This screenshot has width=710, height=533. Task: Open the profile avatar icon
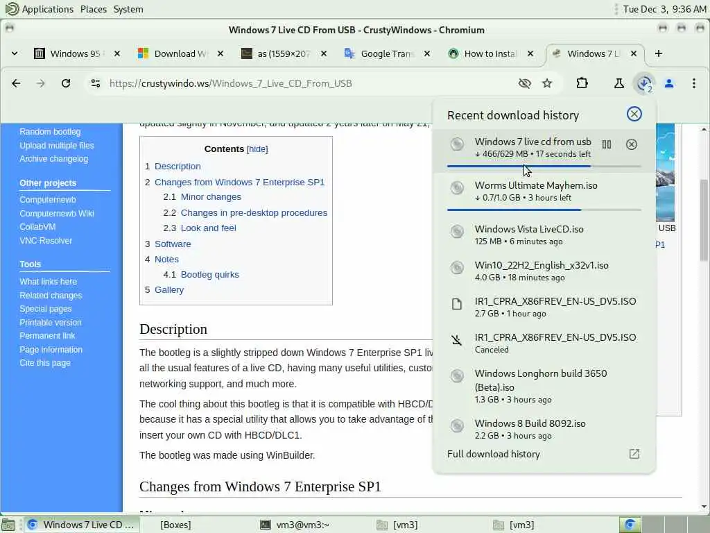coord(669,83)
